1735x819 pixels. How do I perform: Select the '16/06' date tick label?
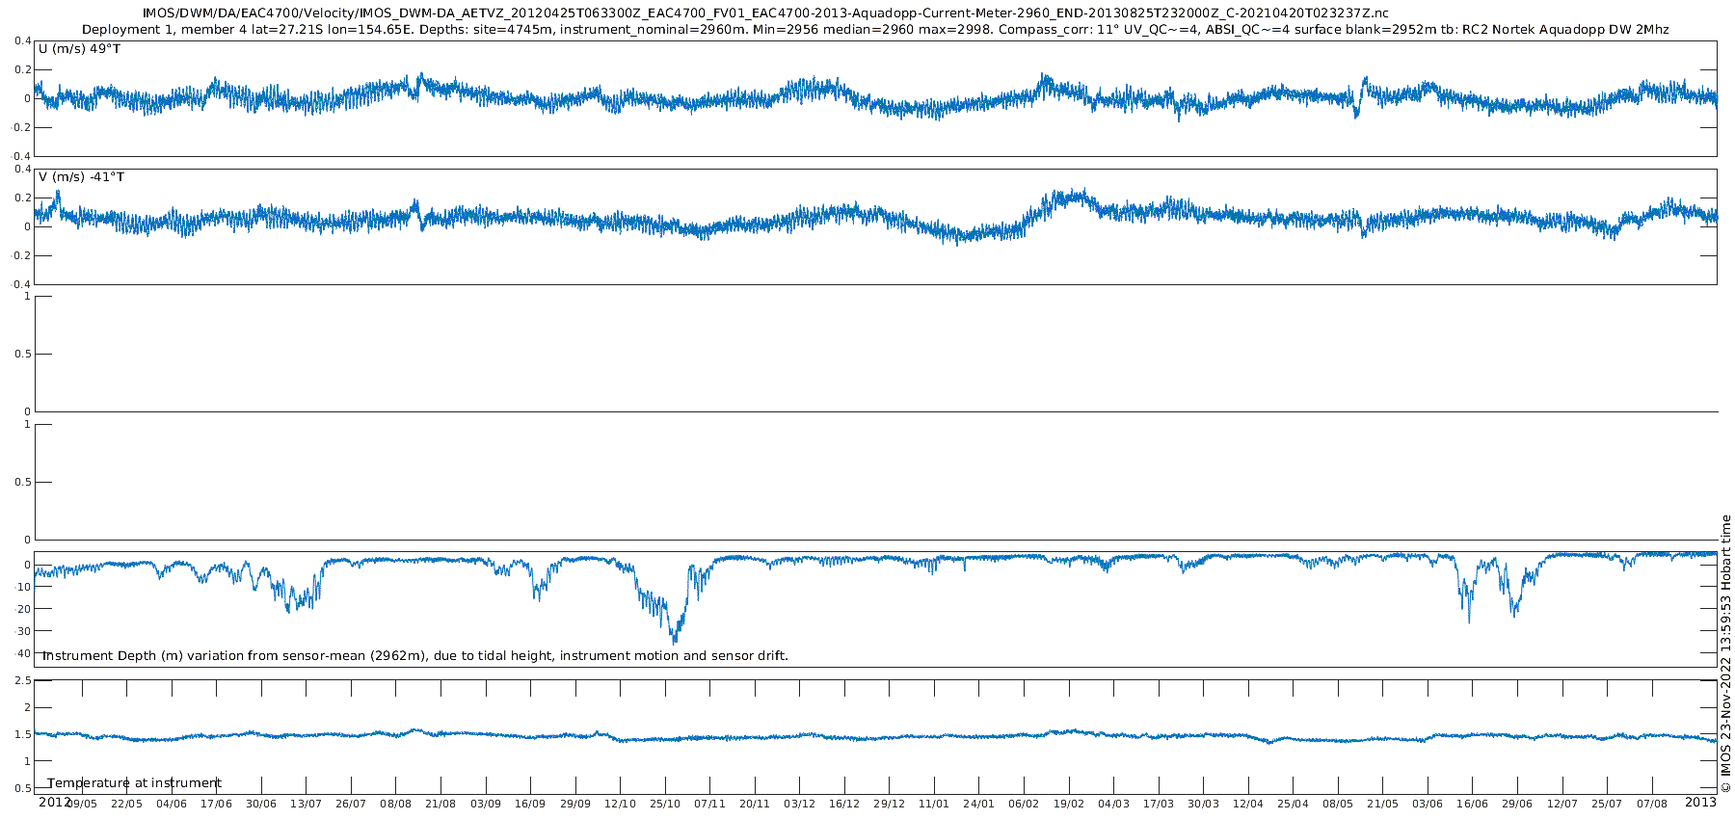coord(1472,804)
